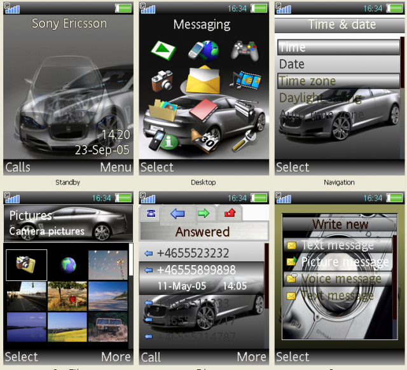Viewport: 407px width, 370px height.
Task: Open the camera icon in Desktop menu
Action: point(162,81)
